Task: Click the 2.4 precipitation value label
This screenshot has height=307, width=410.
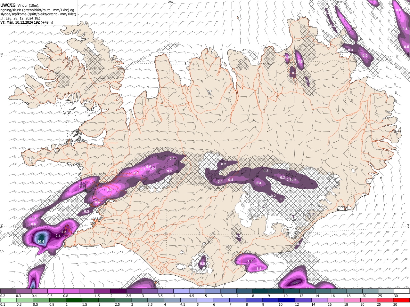Action: pyautogui.click(x=58, y=236)
